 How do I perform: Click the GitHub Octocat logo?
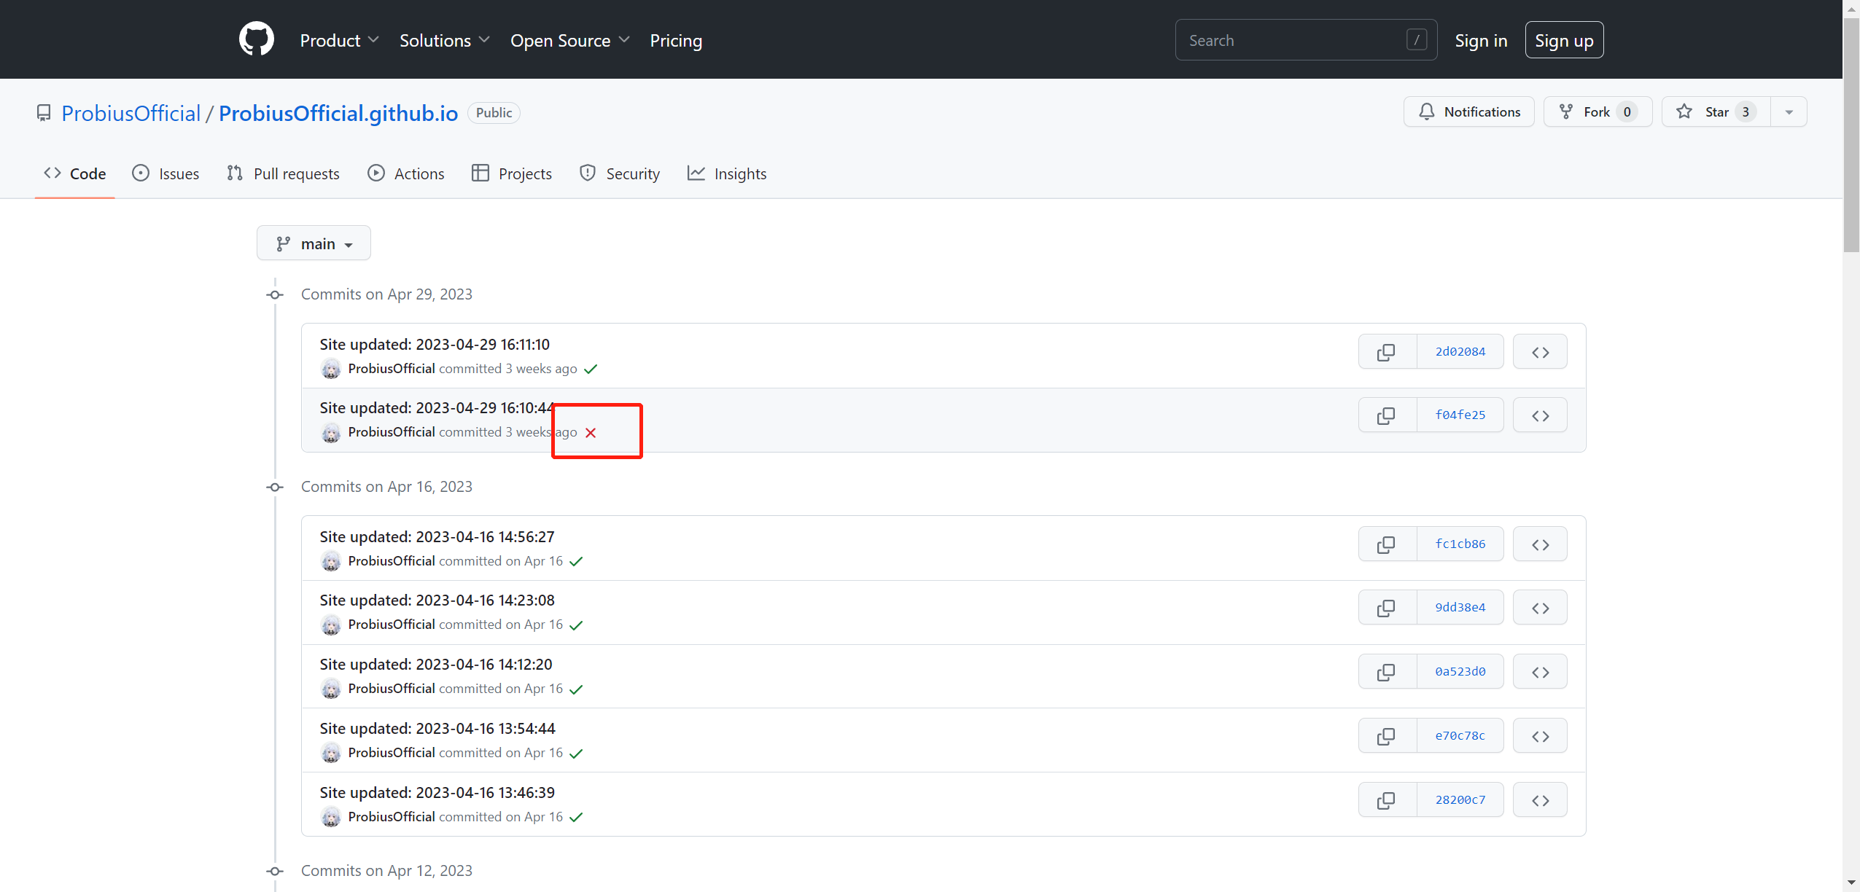click(256, 39)
